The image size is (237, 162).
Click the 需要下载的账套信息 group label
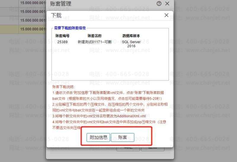tap(70, 28)
